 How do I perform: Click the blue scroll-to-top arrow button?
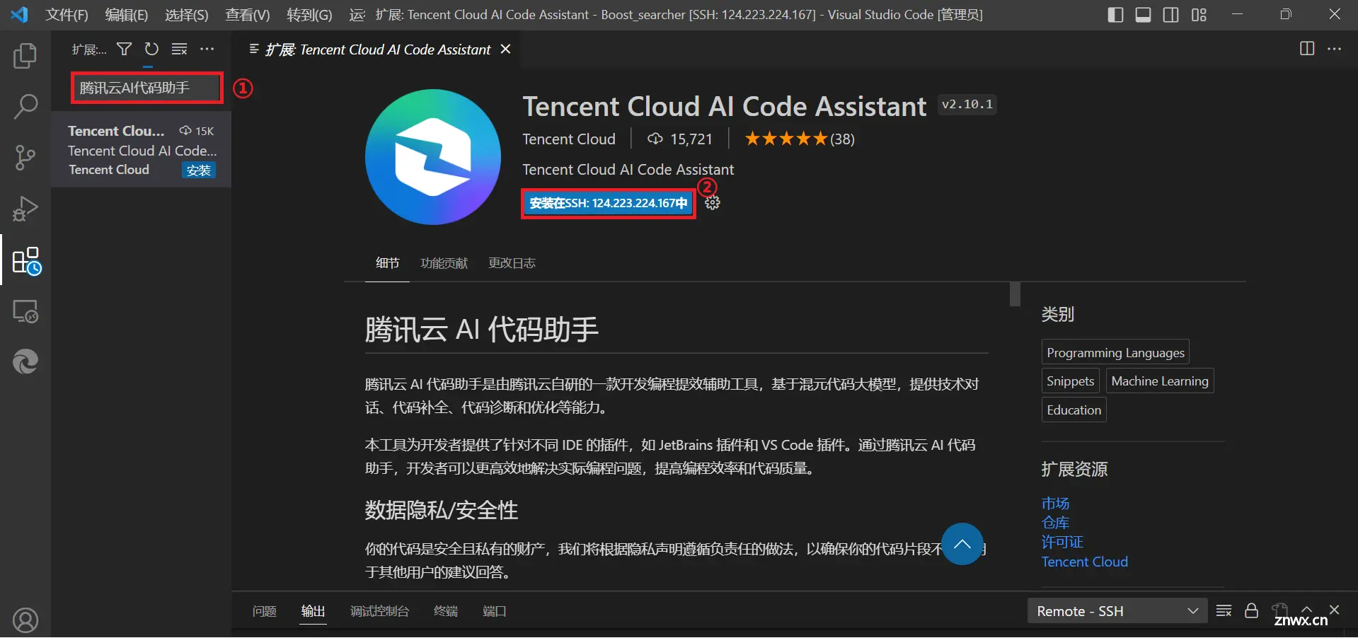(962, 543)
